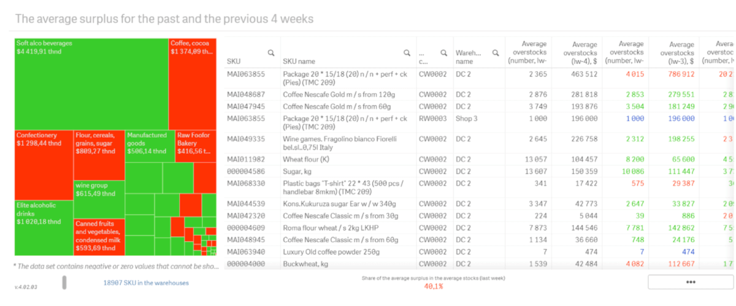Select the Canned fruits and vegetables tile
Viewport: 736px width, 306px height.
[x=99, y=237]
